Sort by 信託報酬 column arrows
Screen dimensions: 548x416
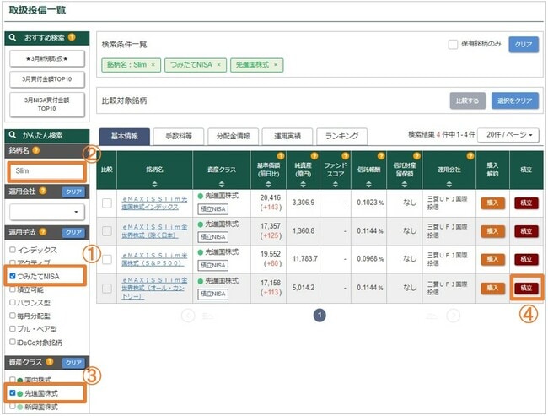pyautogui.click(x=368, y=184)
